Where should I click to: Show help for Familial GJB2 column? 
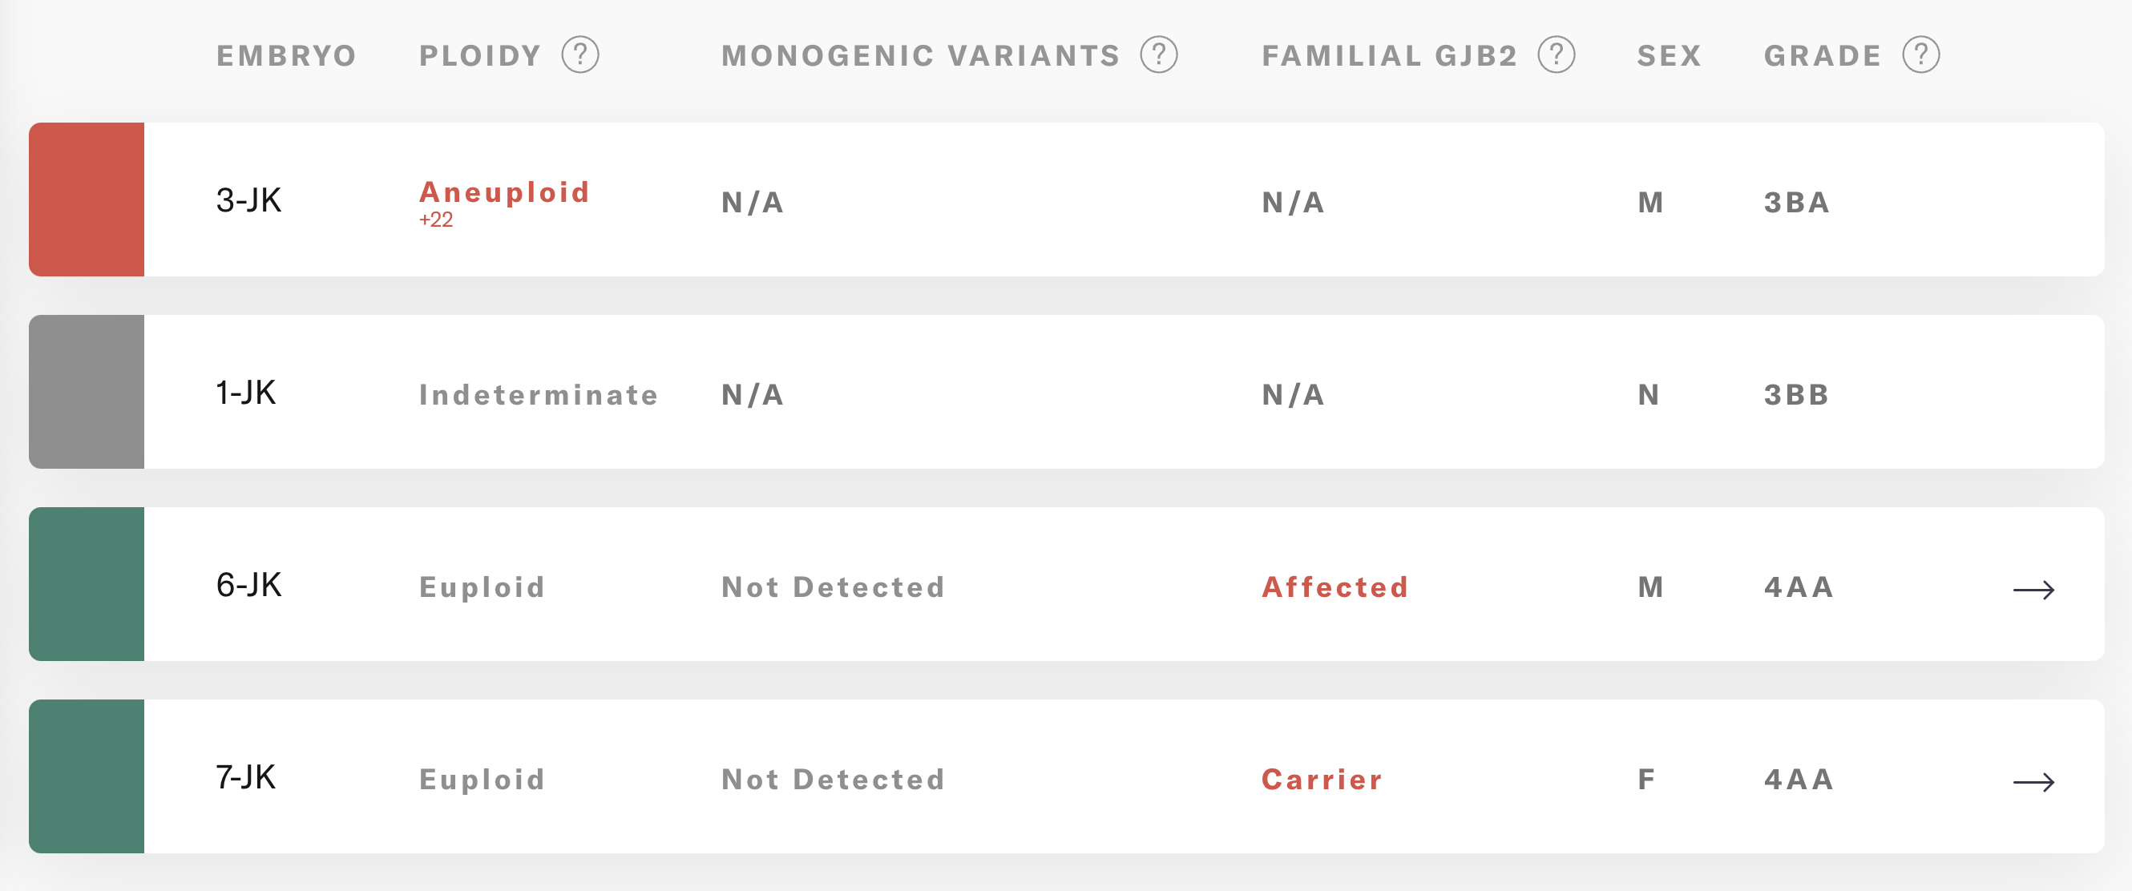[x=1556, y=55]
